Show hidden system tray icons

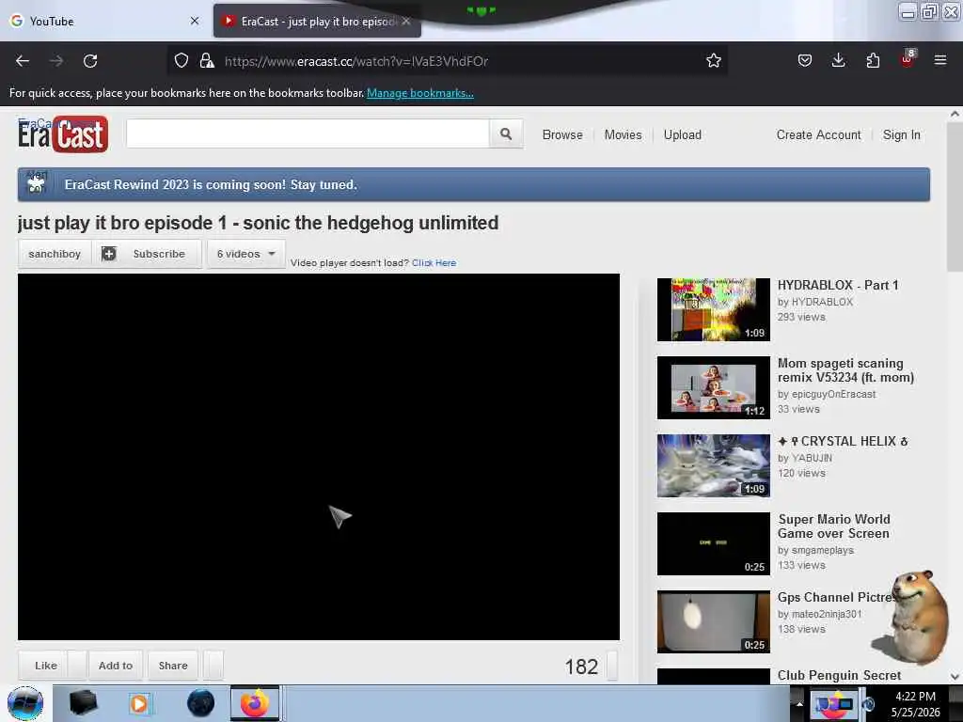799,703
